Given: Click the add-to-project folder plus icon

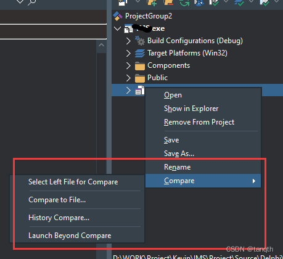Looking at the screenshot, I should [152, 2].
